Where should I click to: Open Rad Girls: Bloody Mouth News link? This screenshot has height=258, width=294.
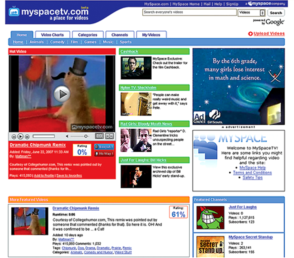146,124
